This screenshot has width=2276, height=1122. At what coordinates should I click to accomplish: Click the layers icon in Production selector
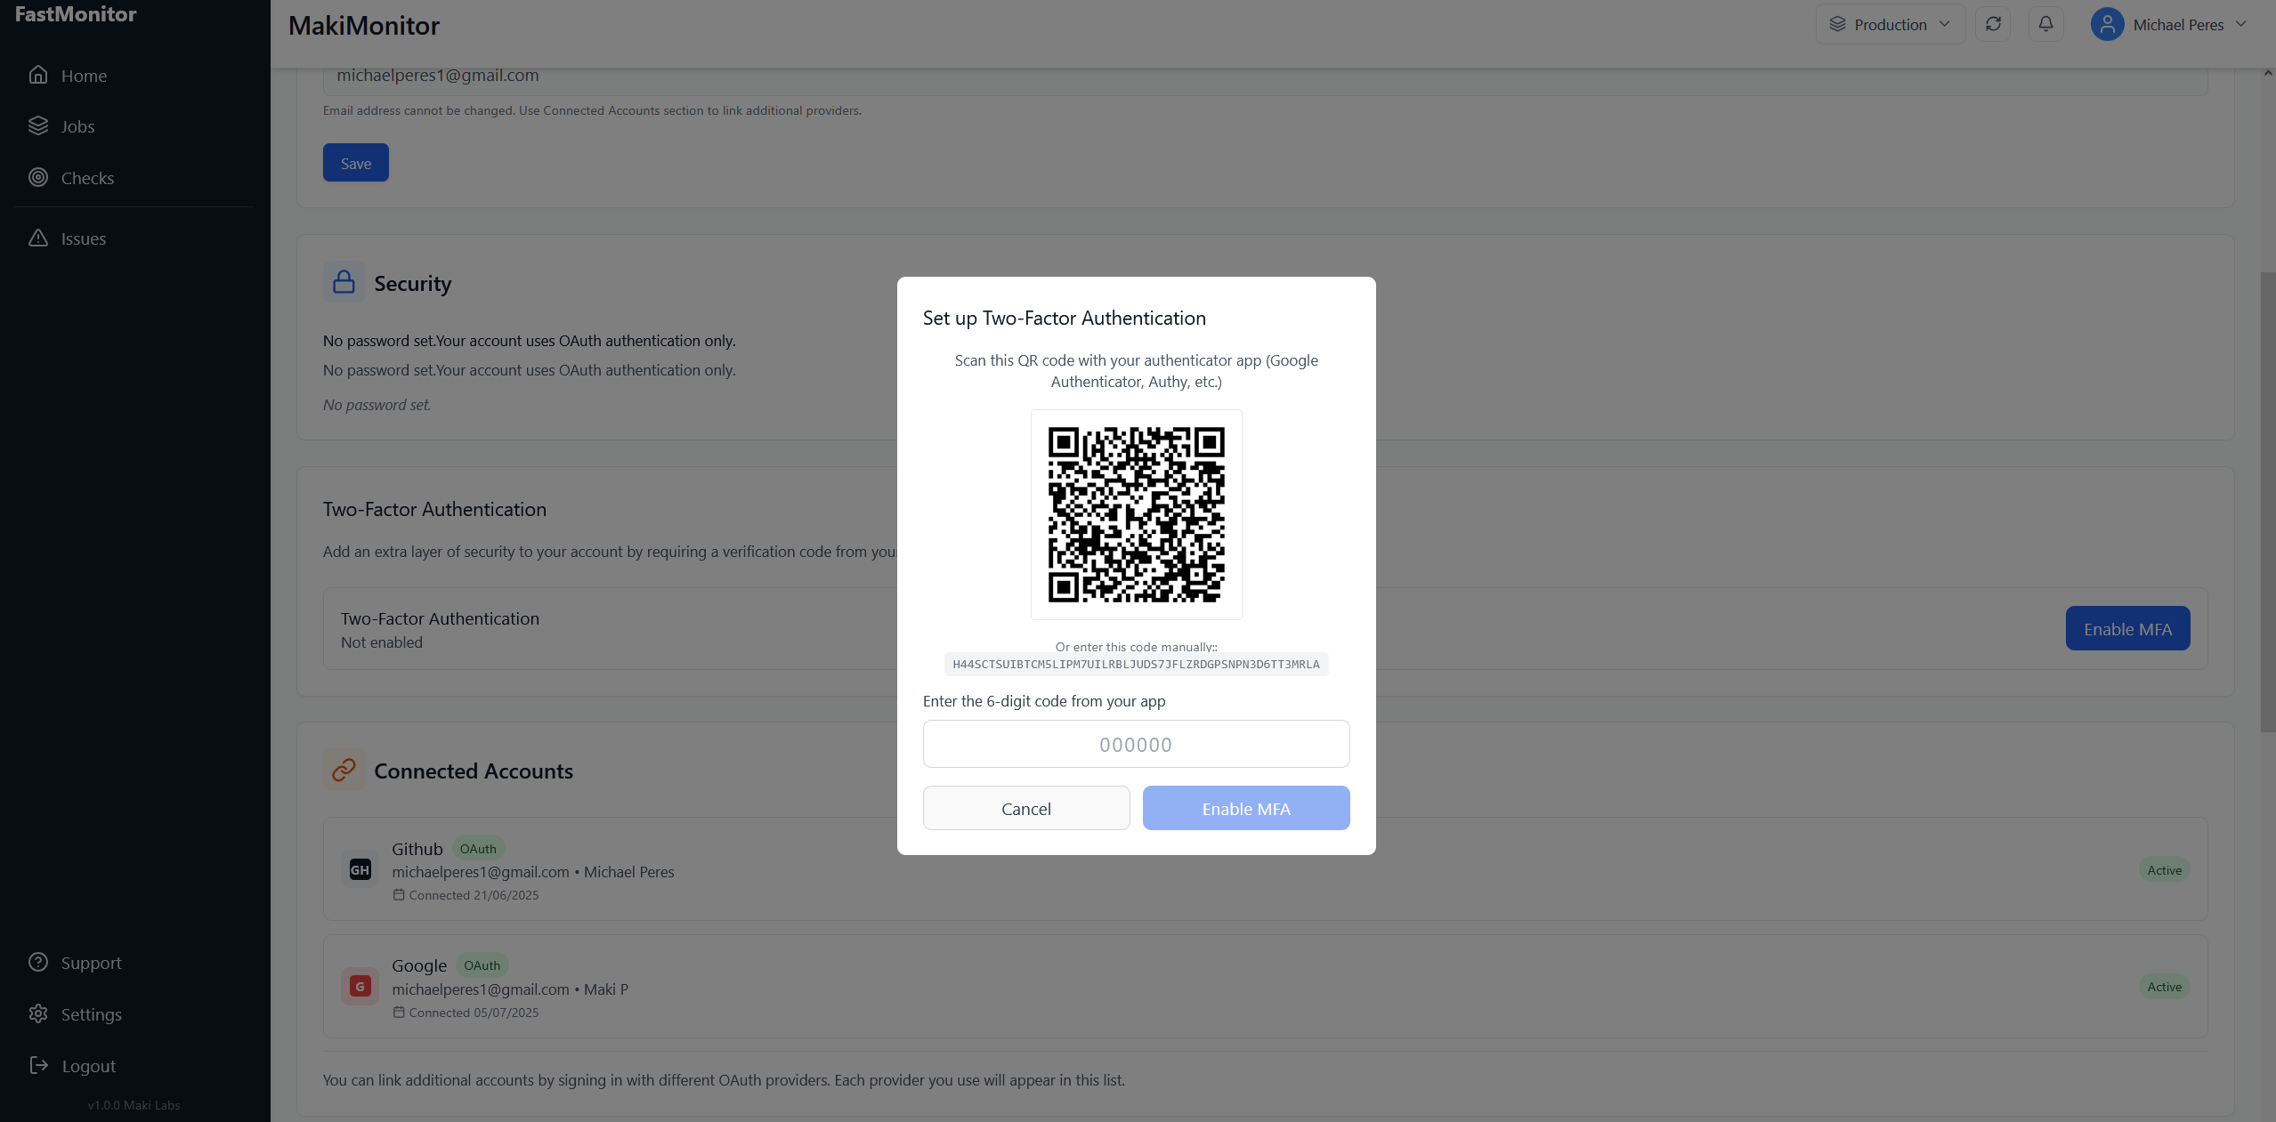pyautogui.click(x=1837, y=24)
